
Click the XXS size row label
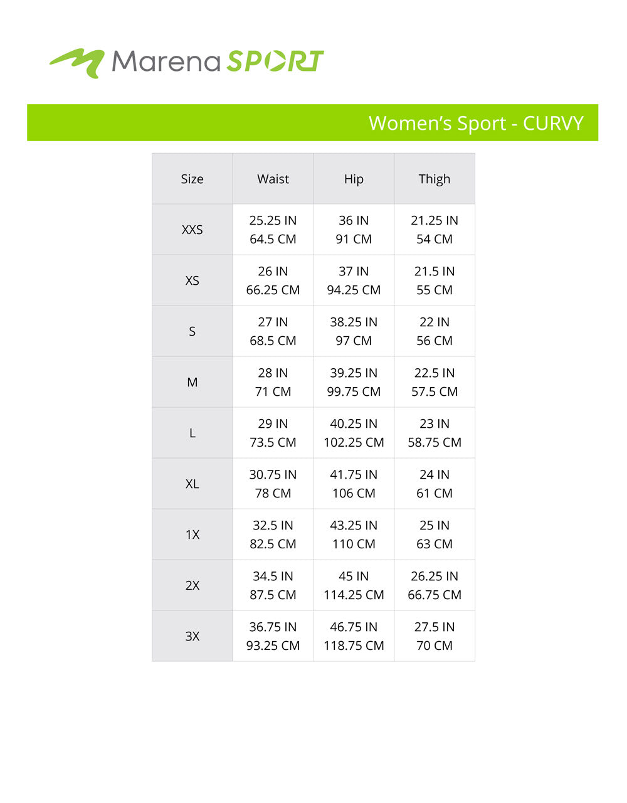[192, 230]
